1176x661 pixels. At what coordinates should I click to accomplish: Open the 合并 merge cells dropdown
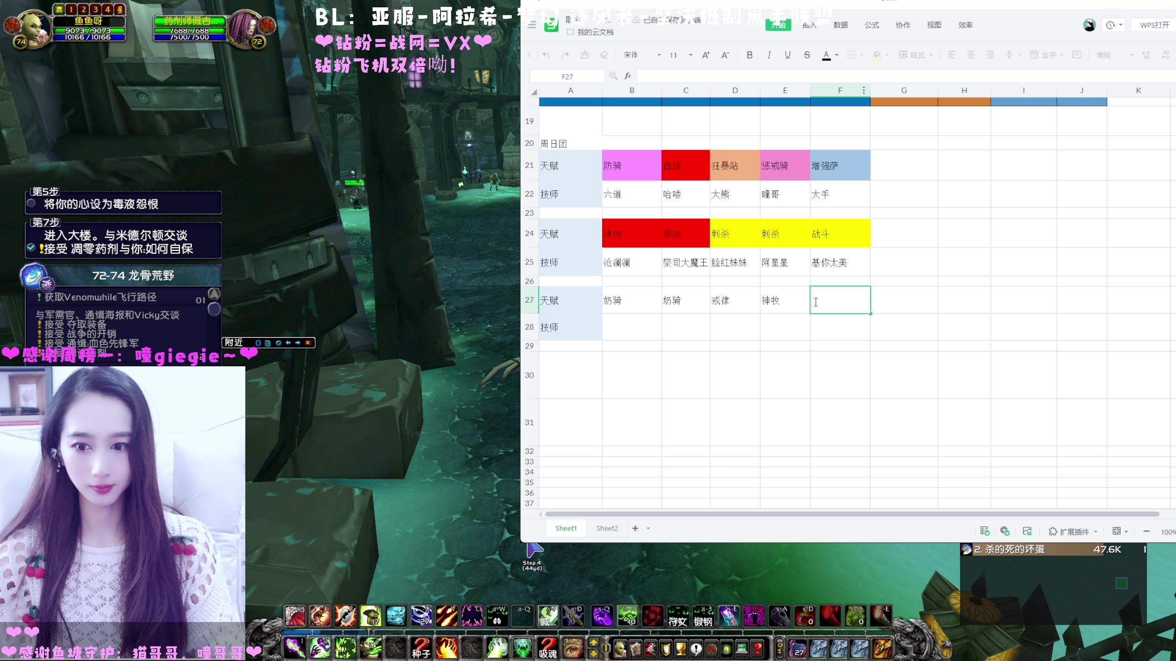pyautogui.click(x=1046, y=55)
